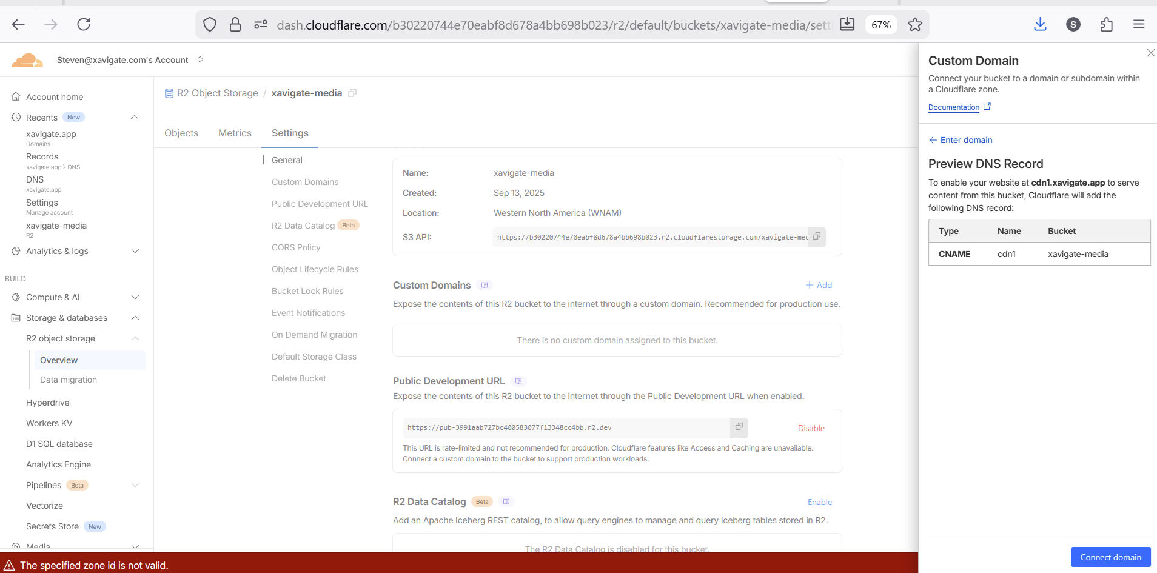Screen dimensions: 1157x573
Task: Close the Custom Domain side panel
Action: click(1150, 53)
